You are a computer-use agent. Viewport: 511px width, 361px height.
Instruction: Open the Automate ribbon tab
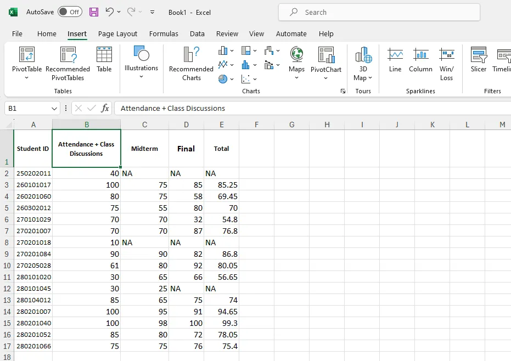point(291,33)
